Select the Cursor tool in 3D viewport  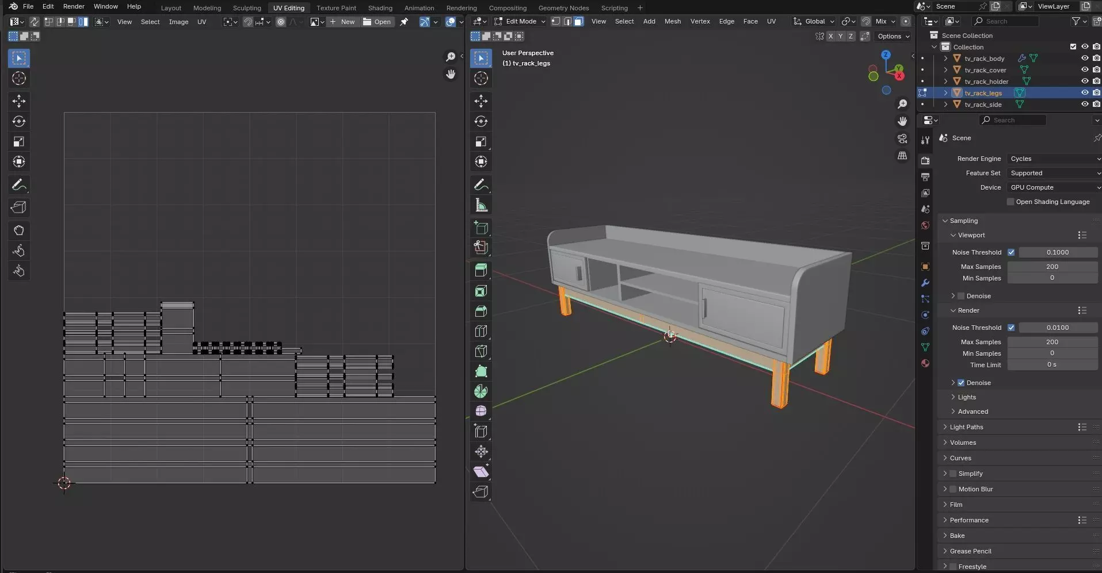coord(481,78)
